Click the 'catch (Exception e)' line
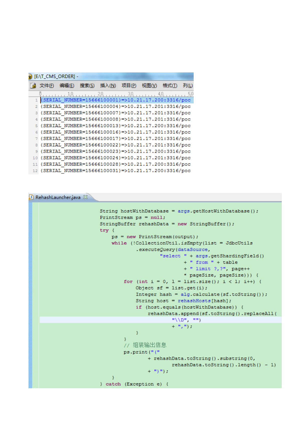The width and height of the screenshot is (298, 422). coord(134,384)
